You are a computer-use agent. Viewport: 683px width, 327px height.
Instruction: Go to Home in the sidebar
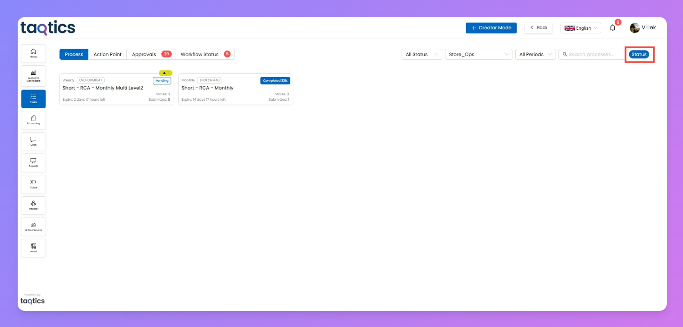click(x=33, y=53)
